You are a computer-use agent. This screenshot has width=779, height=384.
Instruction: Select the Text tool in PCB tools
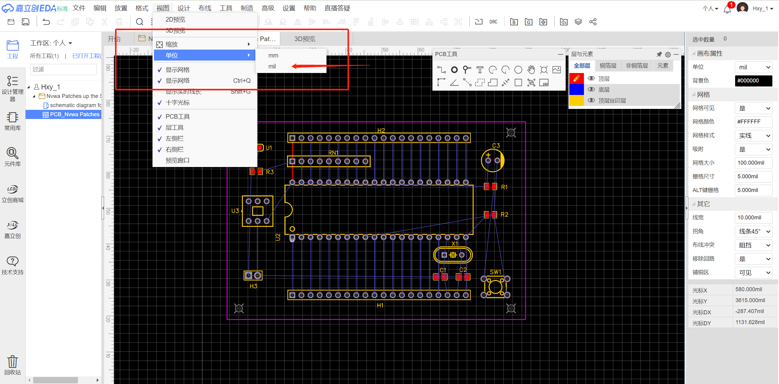pyautogui.click(x=480, y=70)
